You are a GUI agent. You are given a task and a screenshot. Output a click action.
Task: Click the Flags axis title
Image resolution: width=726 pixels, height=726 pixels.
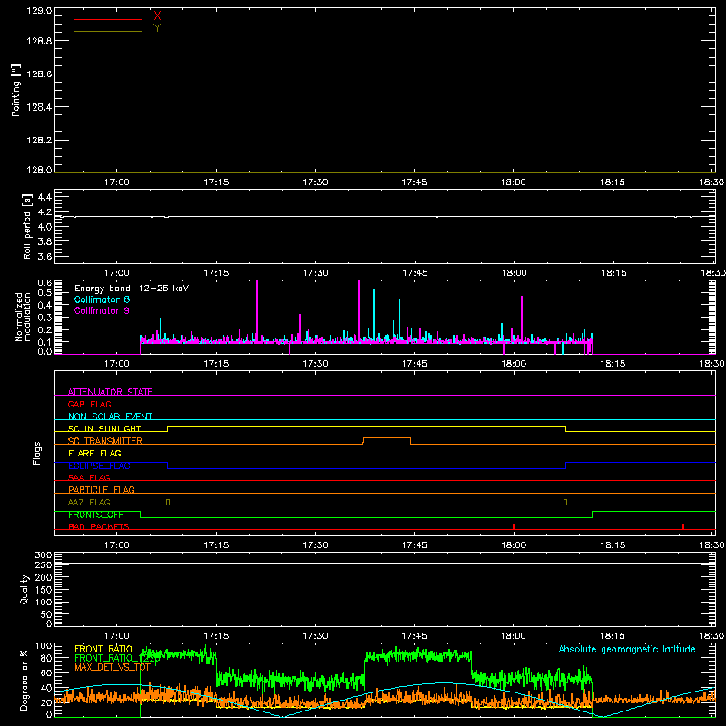coord(36,453)
